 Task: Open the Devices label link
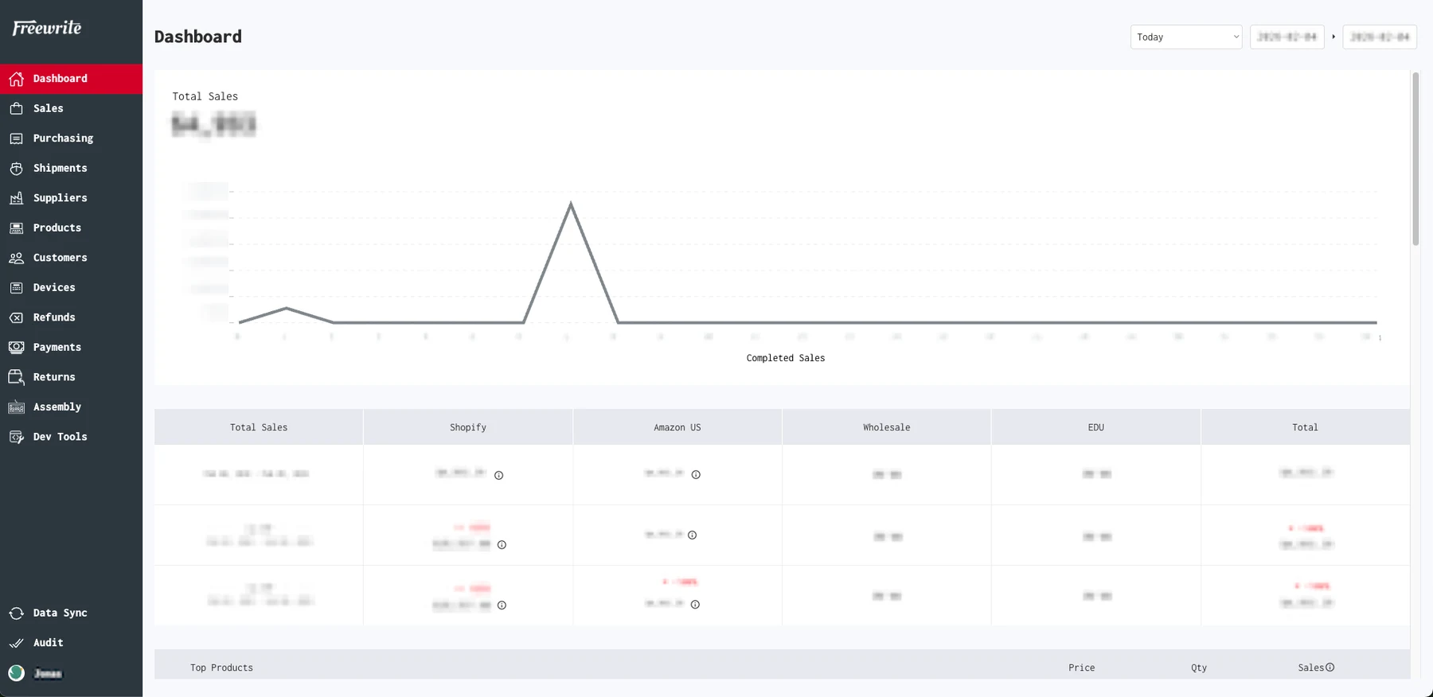tap(54, 287)
